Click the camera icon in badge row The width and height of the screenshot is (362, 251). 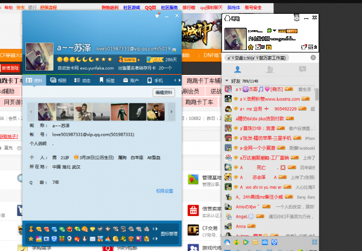(x=46, y=239)
